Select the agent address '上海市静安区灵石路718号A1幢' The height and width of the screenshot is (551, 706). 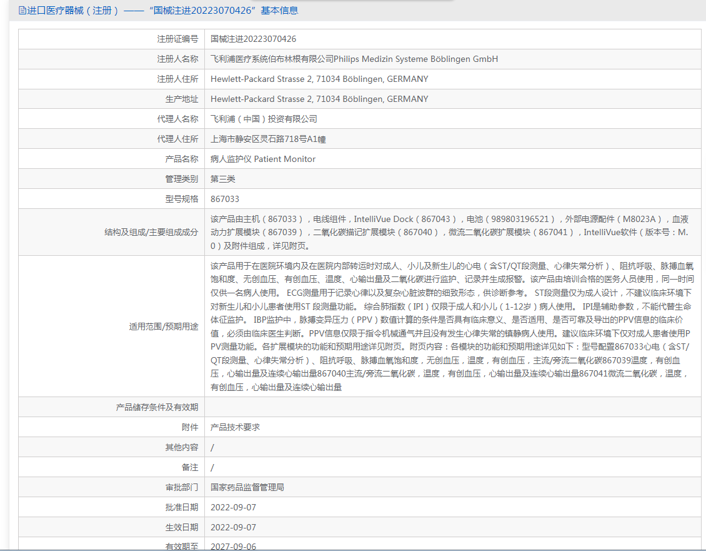tap(269, 139)
